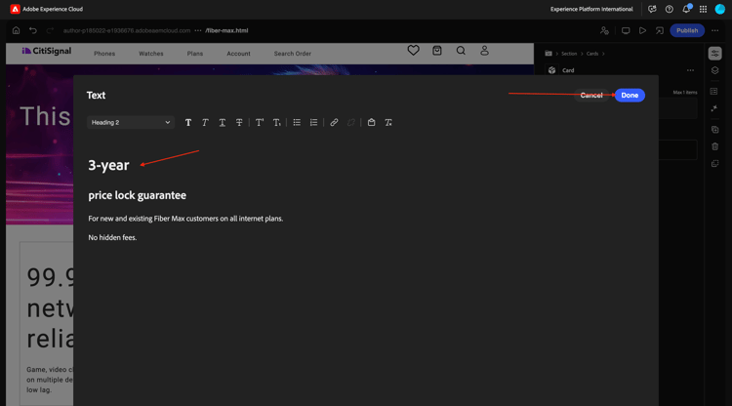Clear text formatting
The height and width of the screenshot is (406, 732).
[388, 122]
